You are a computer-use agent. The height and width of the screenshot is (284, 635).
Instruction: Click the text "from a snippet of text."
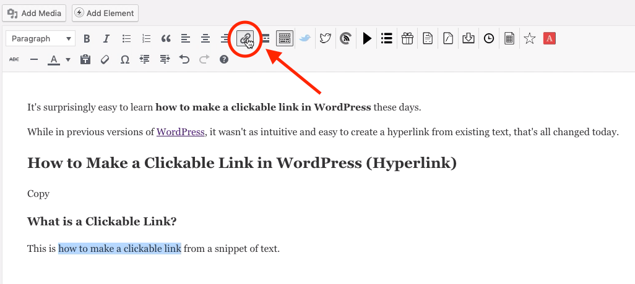click(x=231, y=248)
